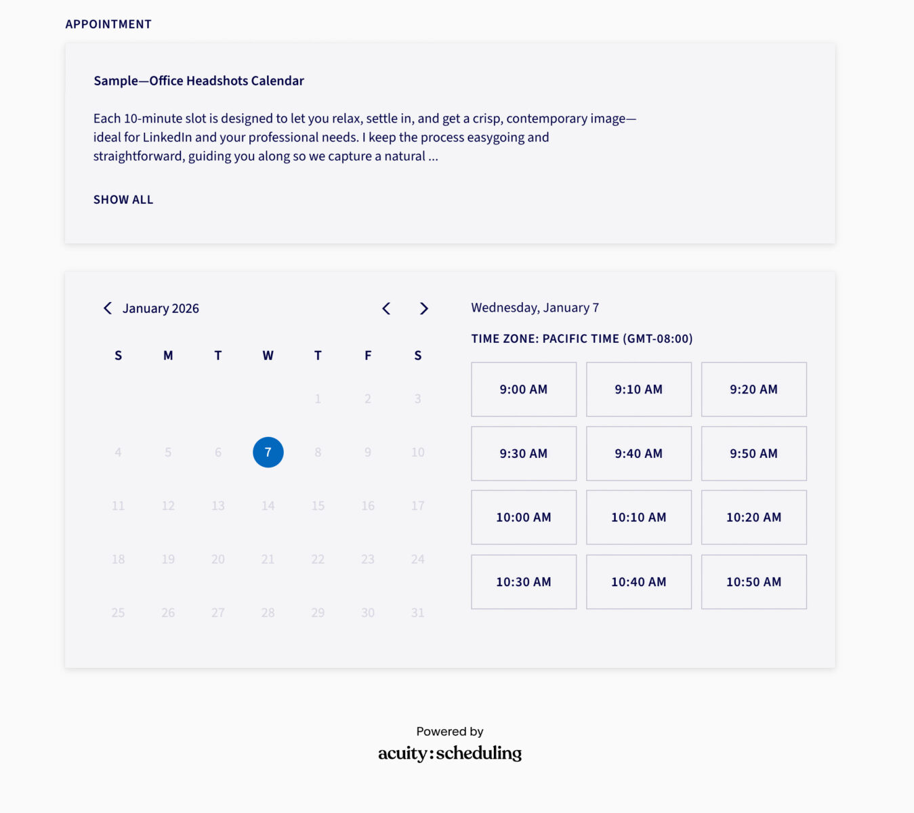The height and width of the screenshot is (813, 914).
Task: Advance to February using the right chevron
Action: pyautogui.click(x=424, y=308)
